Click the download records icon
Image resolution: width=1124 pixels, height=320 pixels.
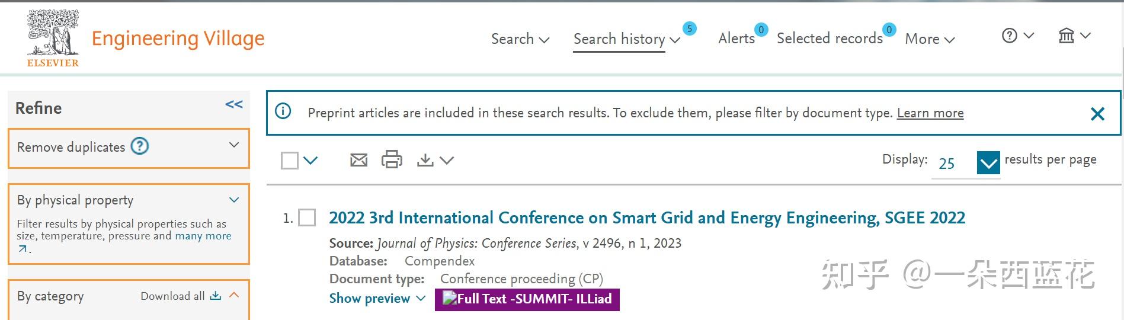click(x=425, y=160)
